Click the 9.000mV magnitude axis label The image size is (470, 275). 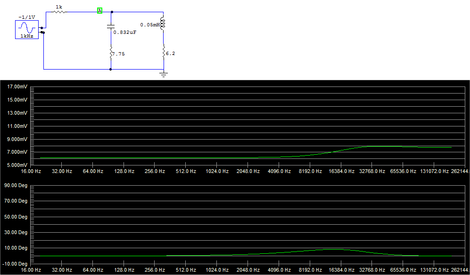17,139
